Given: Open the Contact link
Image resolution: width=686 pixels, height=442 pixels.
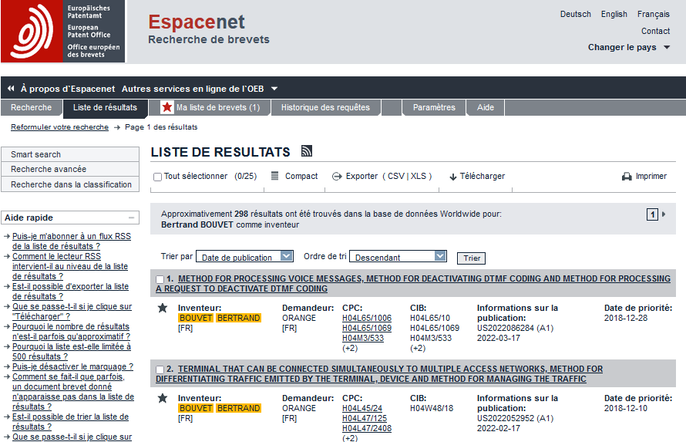Looking at the screenshot, I should pos(655,31).
